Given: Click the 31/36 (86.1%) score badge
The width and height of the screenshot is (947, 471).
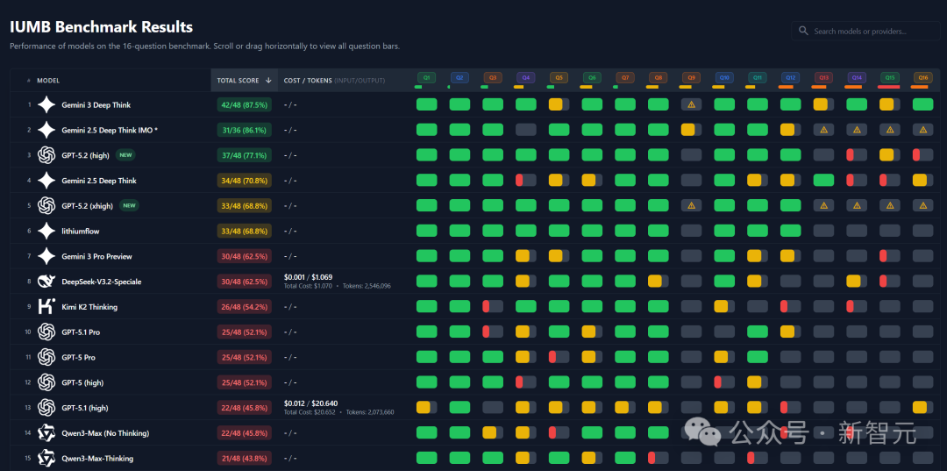Looking at the screenshot, I should (244, 131).
